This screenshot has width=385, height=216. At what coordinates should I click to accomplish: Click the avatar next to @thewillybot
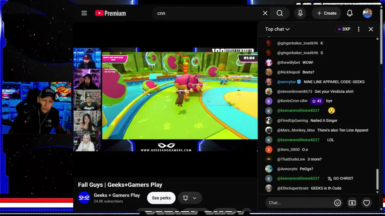tap(269, 62)
